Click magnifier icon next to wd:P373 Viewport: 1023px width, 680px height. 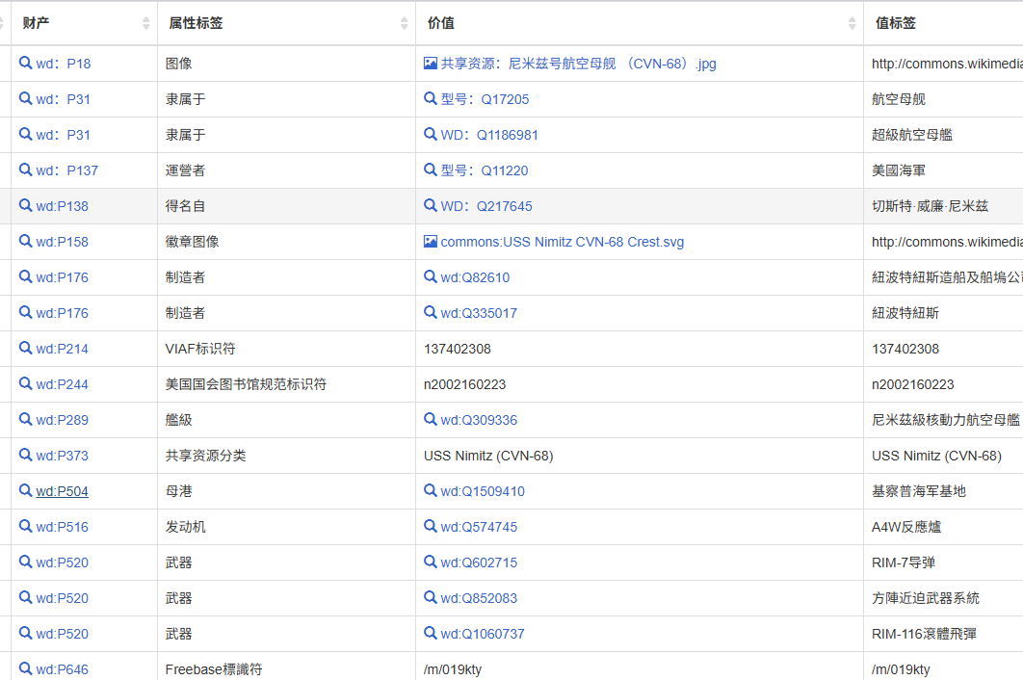(x=25, y=455)
